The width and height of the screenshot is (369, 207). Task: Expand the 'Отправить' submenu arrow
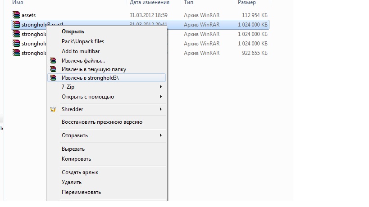coord(160,135)
